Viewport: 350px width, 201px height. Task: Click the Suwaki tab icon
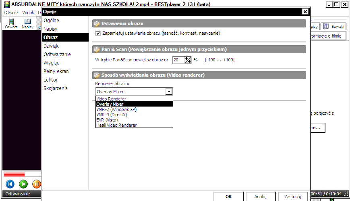(x=326, y=26)
